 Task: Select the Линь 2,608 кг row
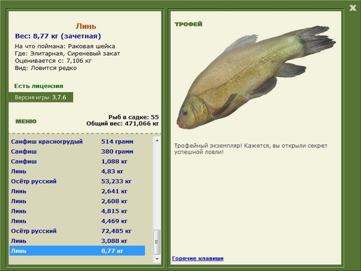pyautogui.click(x=78, y=201)
